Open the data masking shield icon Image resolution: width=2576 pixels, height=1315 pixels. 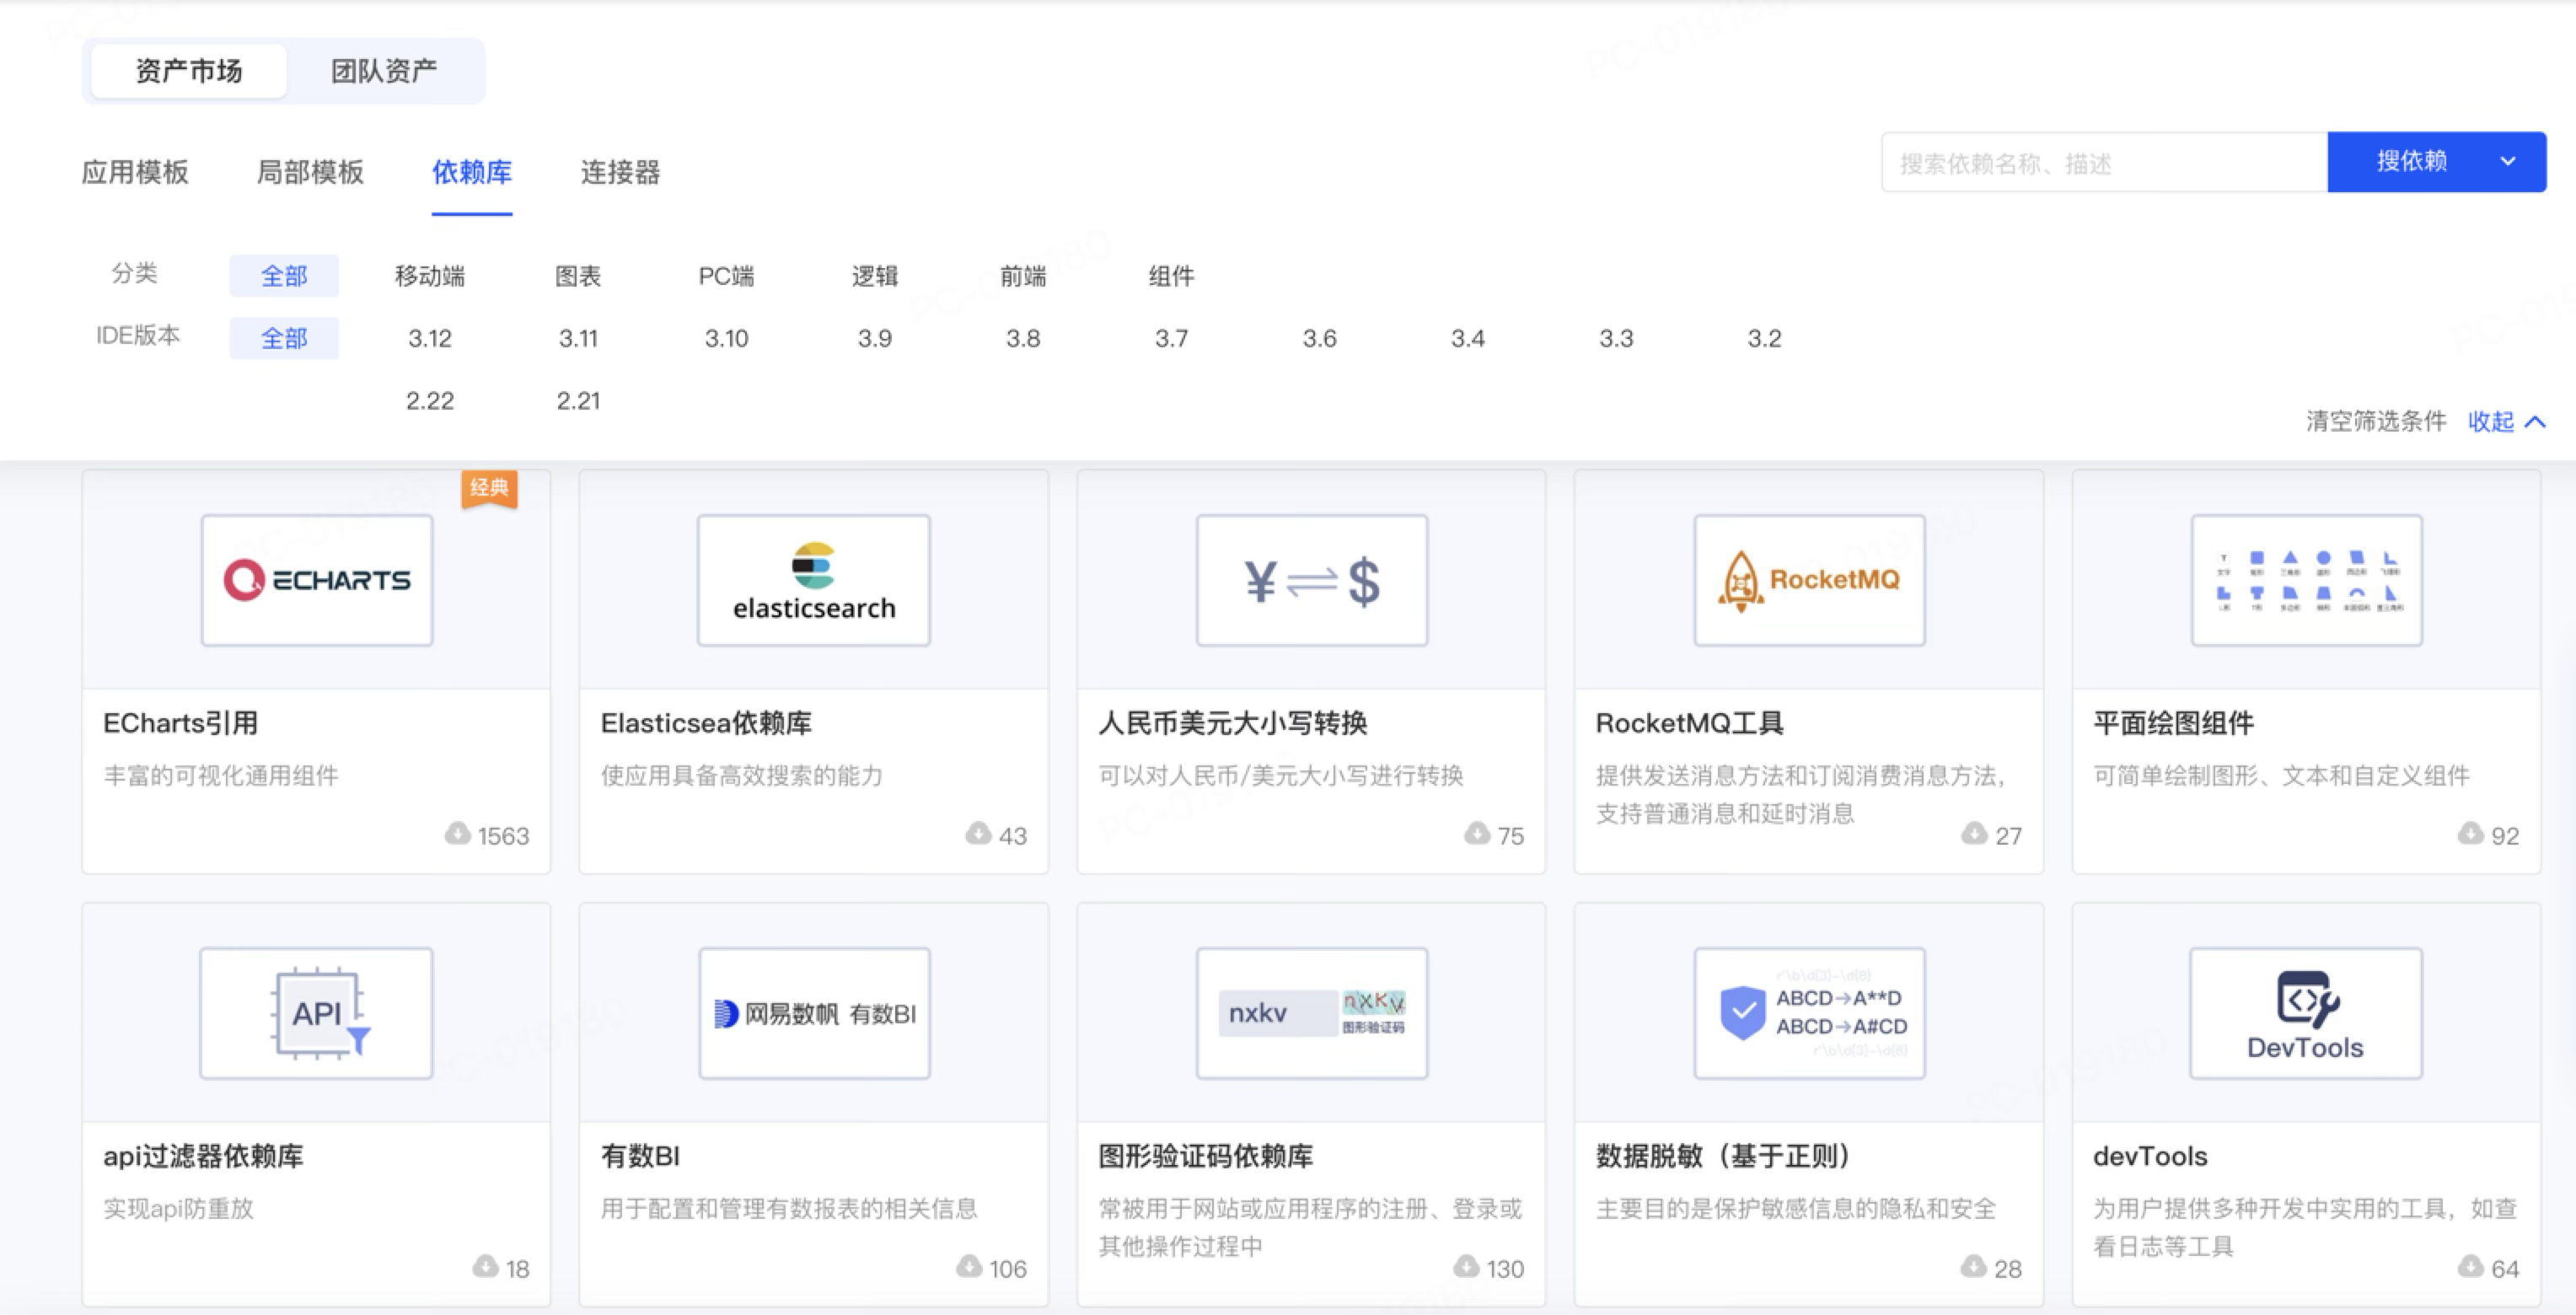coord(1743,1012)
